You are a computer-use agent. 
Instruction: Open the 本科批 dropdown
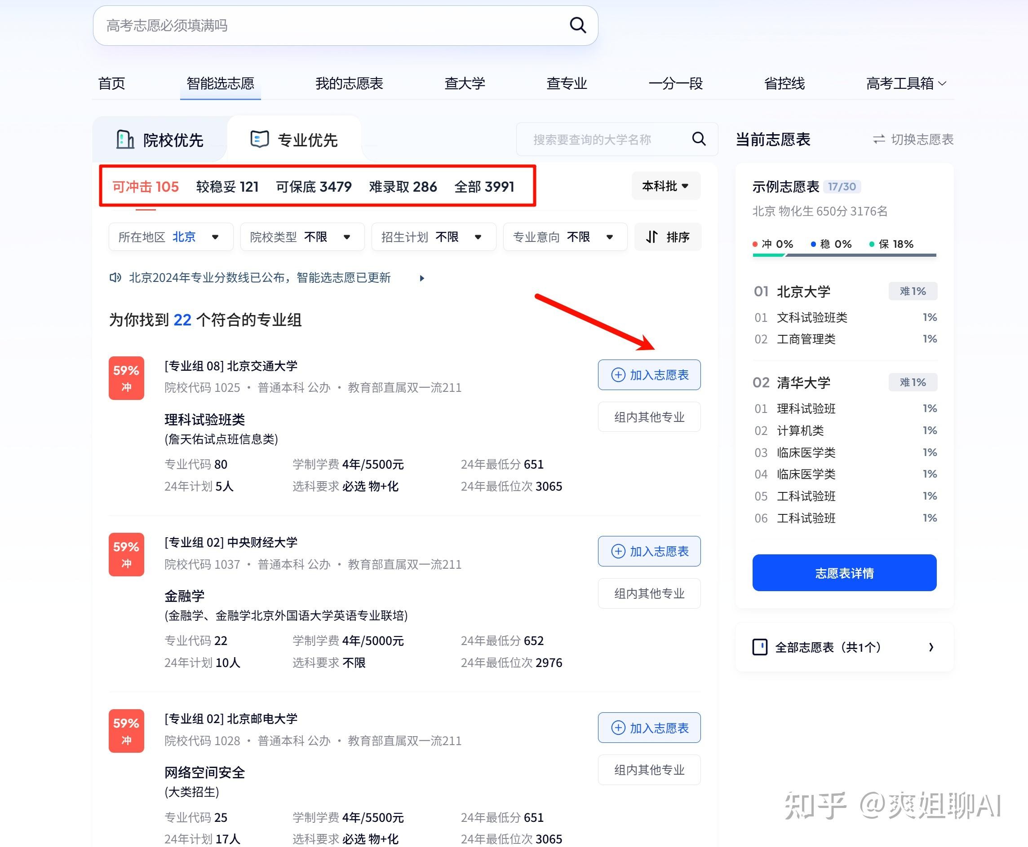point(665,186)
